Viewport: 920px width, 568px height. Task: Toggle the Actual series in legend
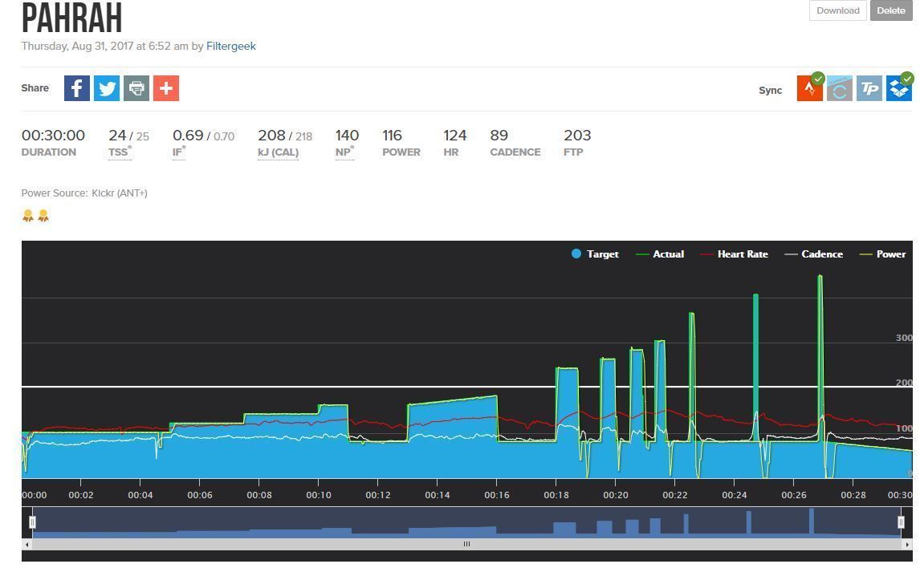click(660, 254)
